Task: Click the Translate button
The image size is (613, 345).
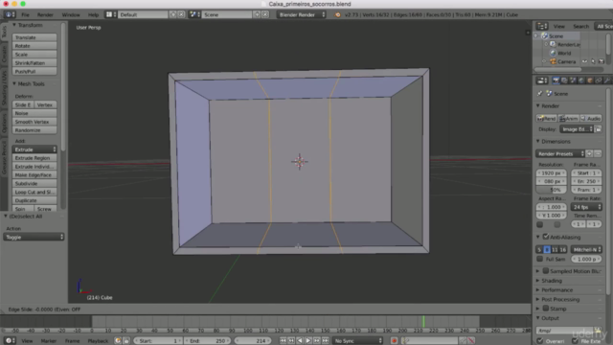Action: tap(34, 37)
